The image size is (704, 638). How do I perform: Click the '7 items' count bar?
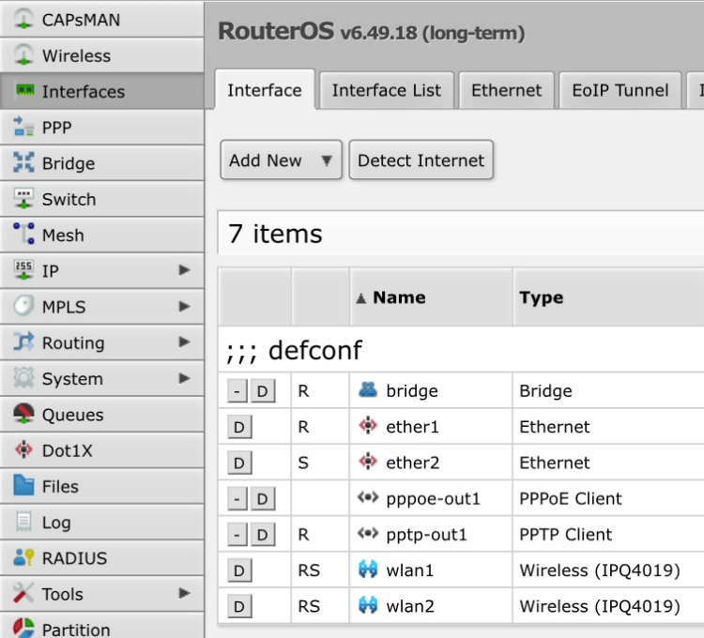click(461, 234)
